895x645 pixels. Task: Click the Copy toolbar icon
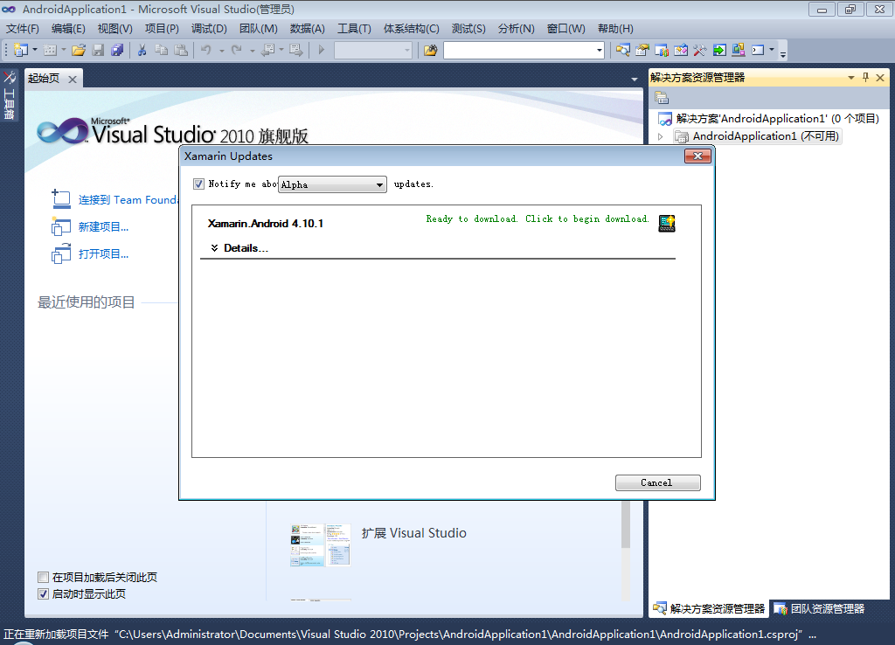click(162, 50)
